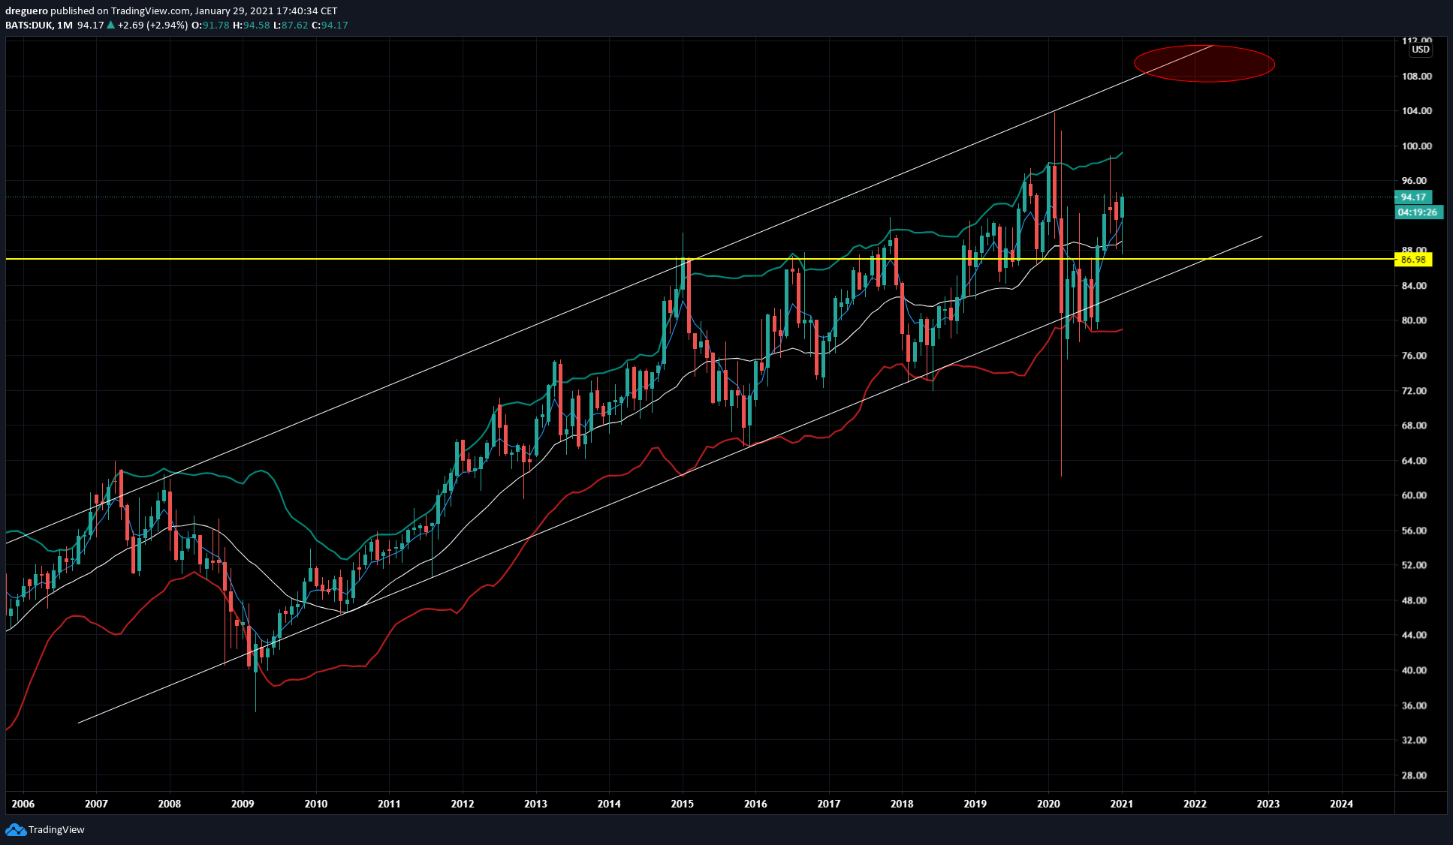Click the yellow 86.98 price level label
1453x845 pixels.
pyautogui.click(x=1413, y=260)
